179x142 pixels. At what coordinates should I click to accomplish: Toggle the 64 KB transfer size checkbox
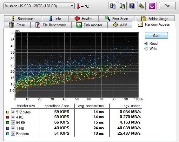coord(13,123)
